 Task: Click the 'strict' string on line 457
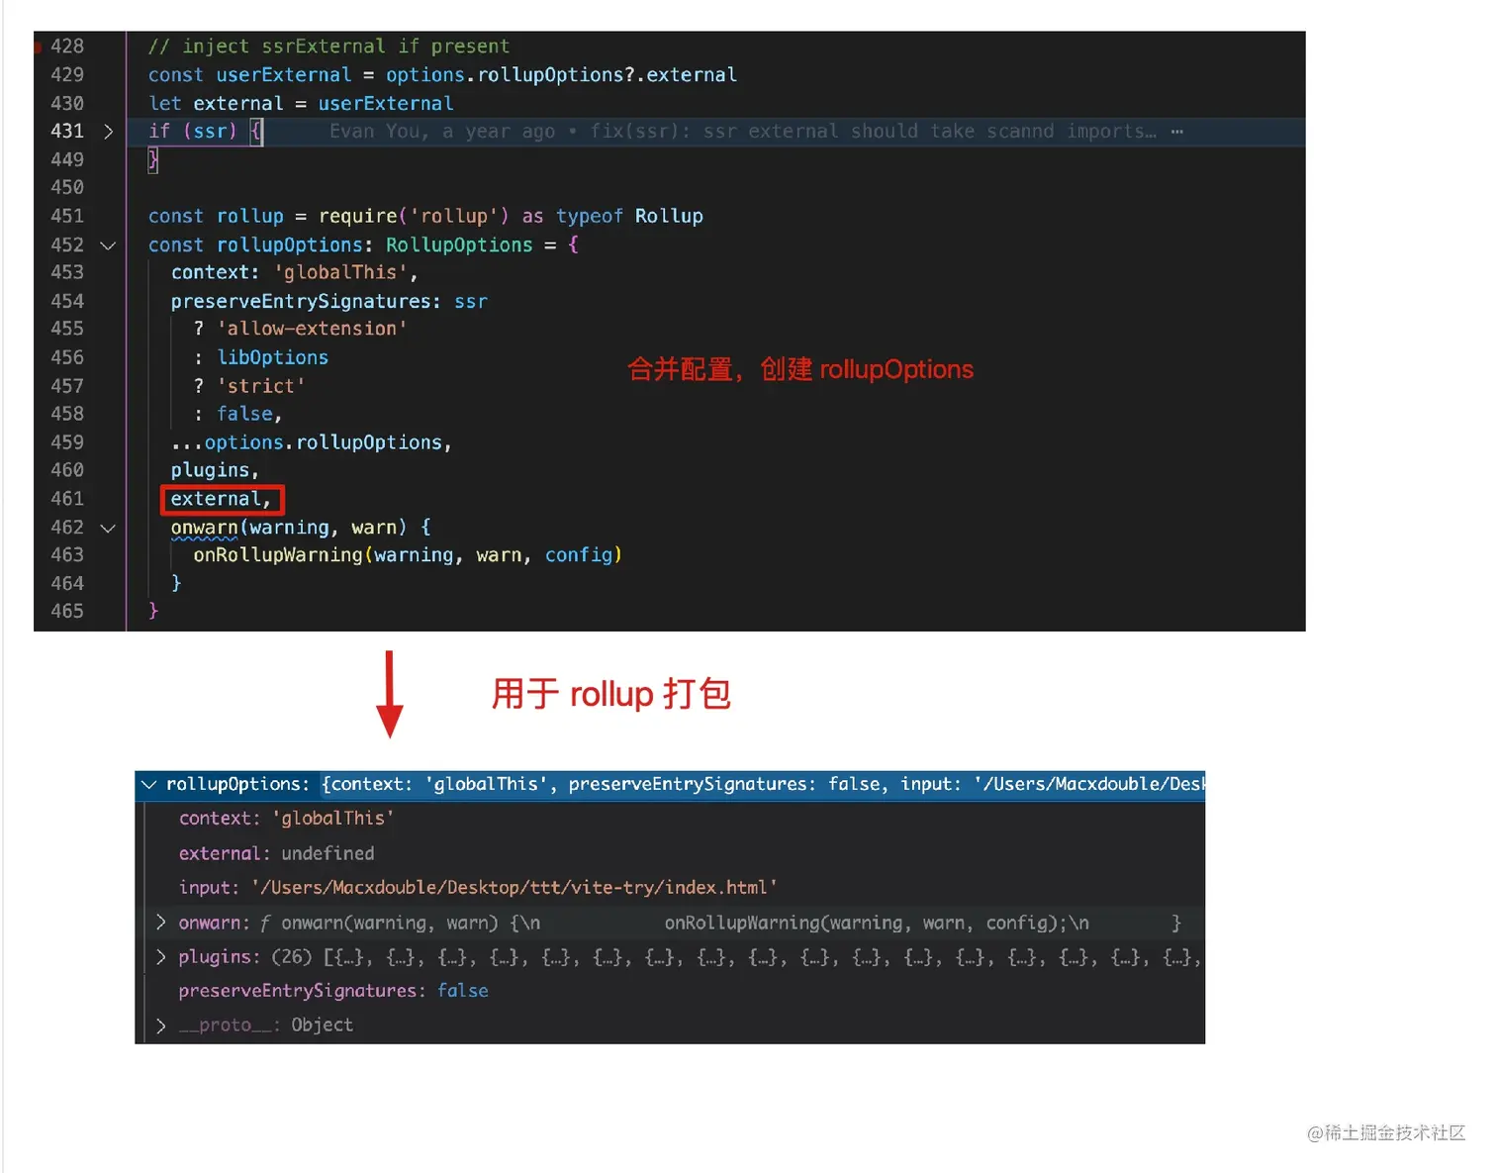point(261,386)
